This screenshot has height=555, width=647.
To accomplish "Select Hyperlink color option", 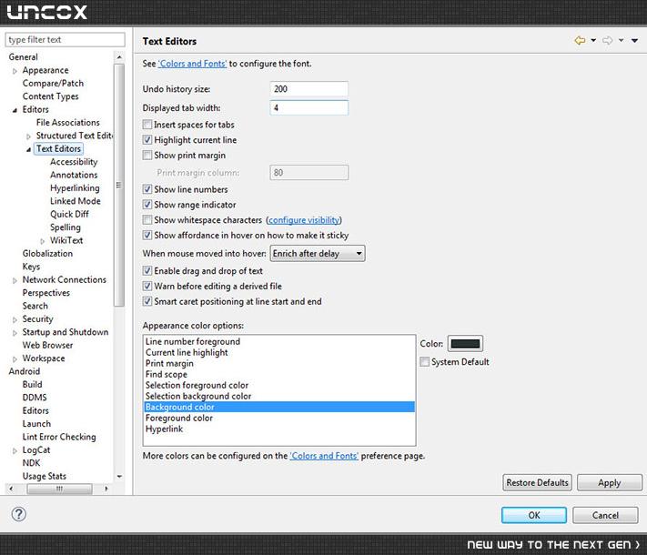I will click(x=279, y=429).
